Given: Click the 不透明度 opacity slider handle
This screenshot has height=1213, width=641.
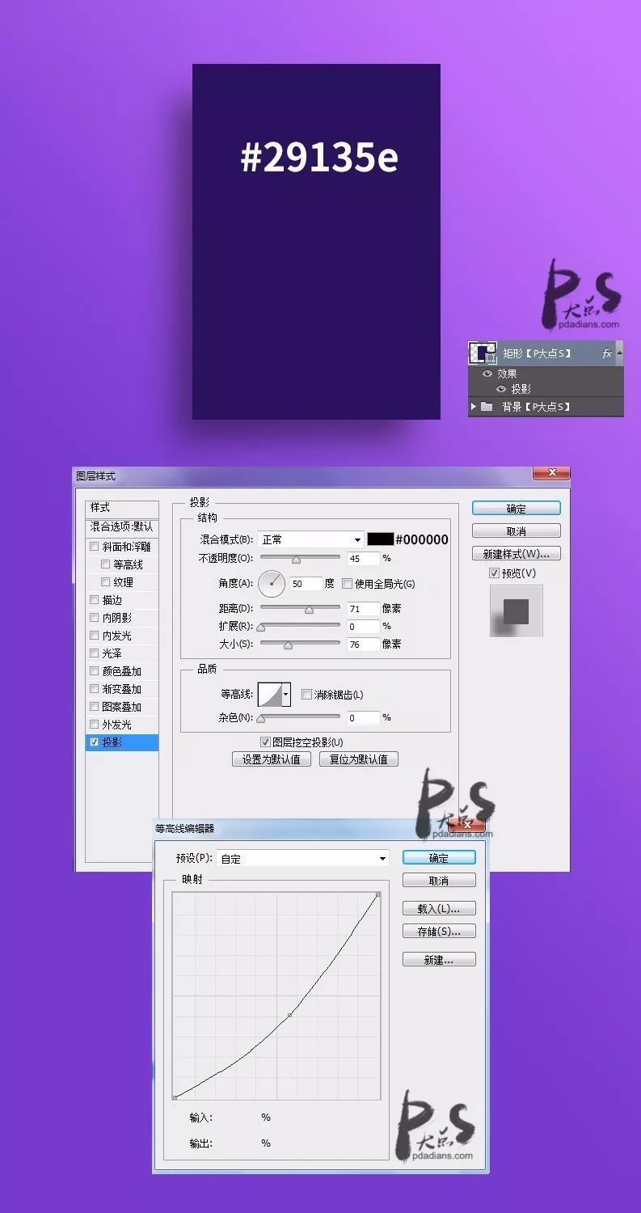Looking at the screenshot, I should pos(296,560).
